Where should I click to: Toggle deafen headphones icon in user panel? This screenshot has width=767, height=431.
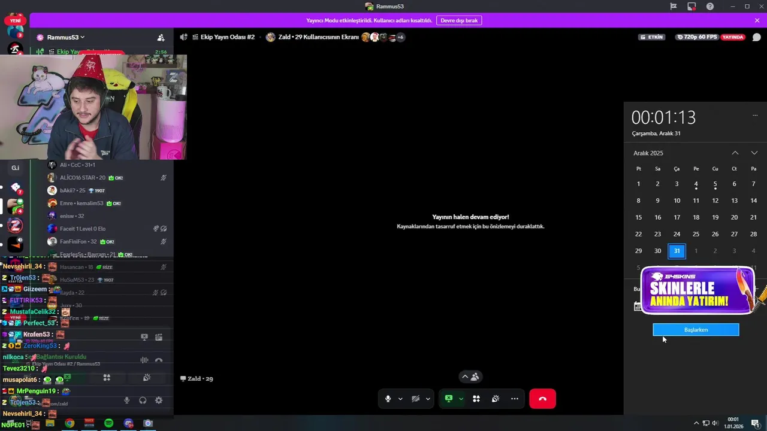(x=143, y=400)
